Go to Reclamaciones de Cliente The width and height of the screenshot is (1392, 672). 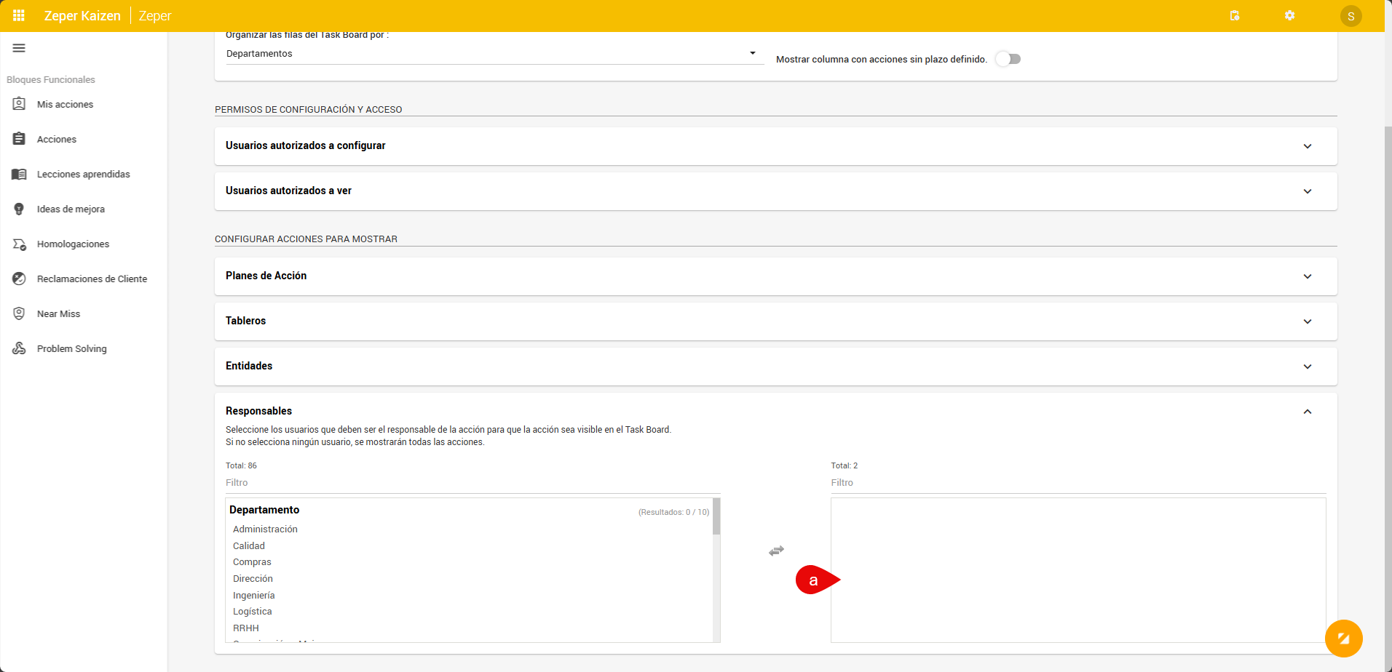pos(92,279)
